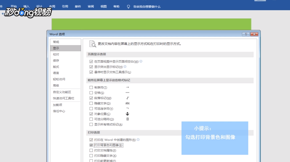Select 保存 Save category

click(66, 60)
